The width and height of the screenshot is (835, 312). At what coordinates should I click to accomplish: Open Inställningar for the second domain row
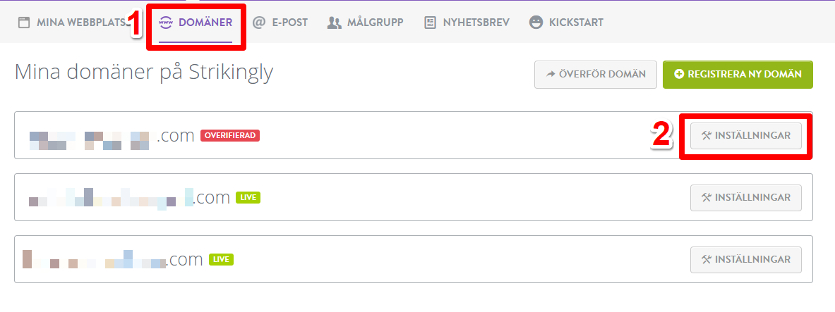pyautogui.click(x=746, y=197)
